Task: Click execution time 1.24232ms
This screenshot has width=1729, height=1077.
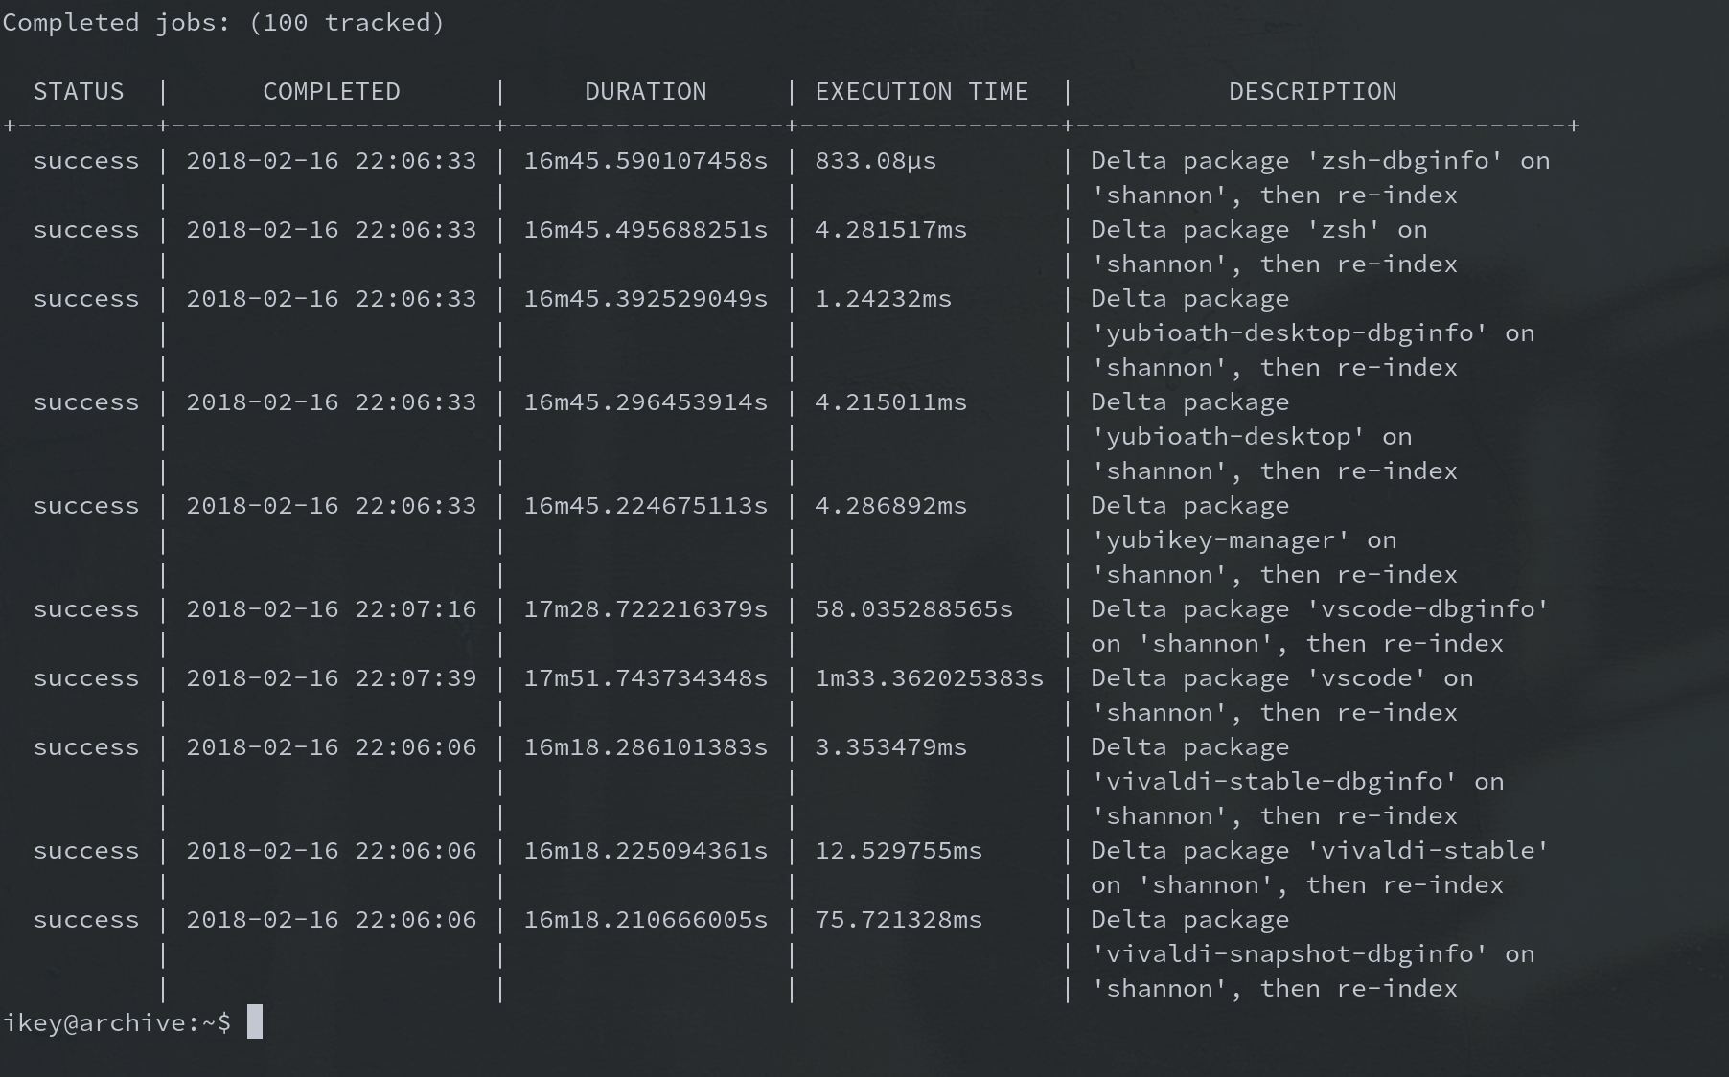Action: click(884, 298)
